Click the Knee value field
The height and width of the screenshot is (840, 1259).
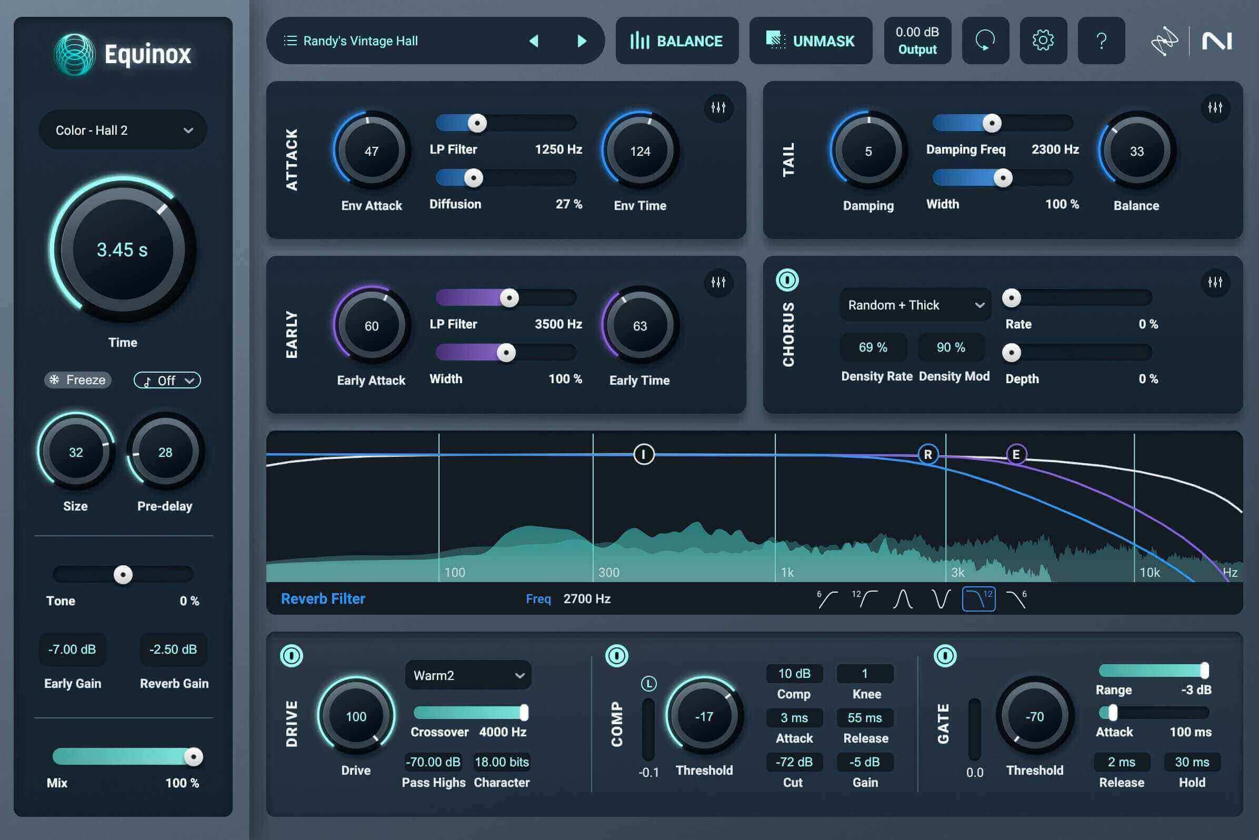tap(865, 673)
